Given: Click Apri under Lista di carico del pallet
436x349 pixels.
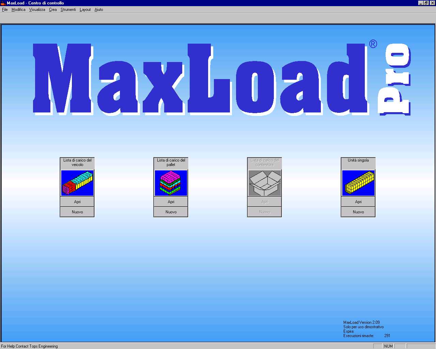Looking at the screenshot, I should pyautogui.click(x=171, y=202).
